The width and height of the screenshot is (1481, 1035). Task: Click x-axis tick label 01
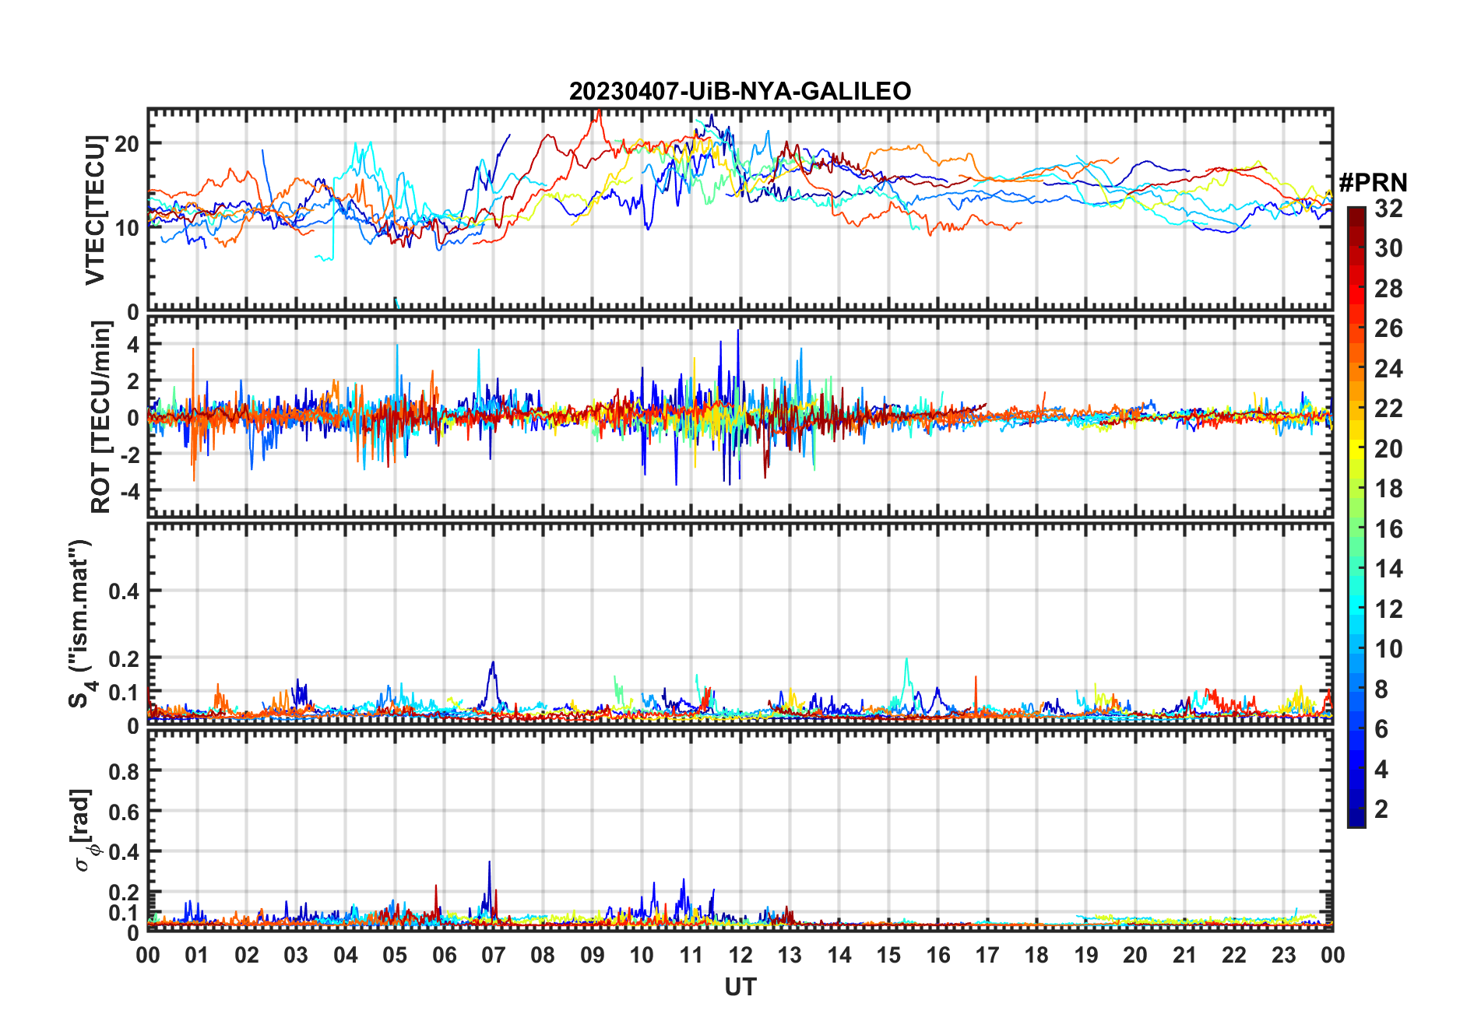tap(197, 955)
